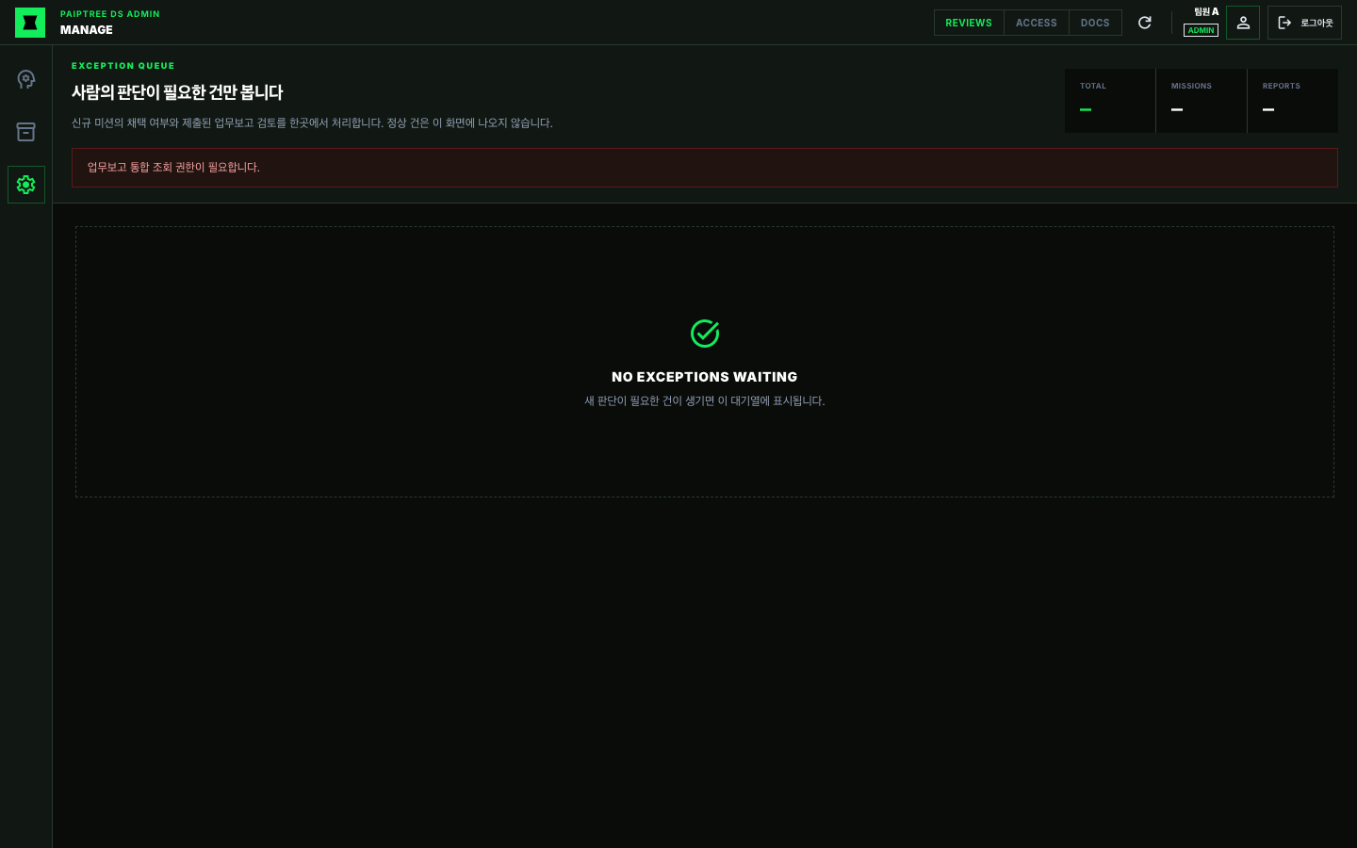Open the head-gear sidebar icon
Viewport: 1357px width, 848px height.
(x=26, y=79)
